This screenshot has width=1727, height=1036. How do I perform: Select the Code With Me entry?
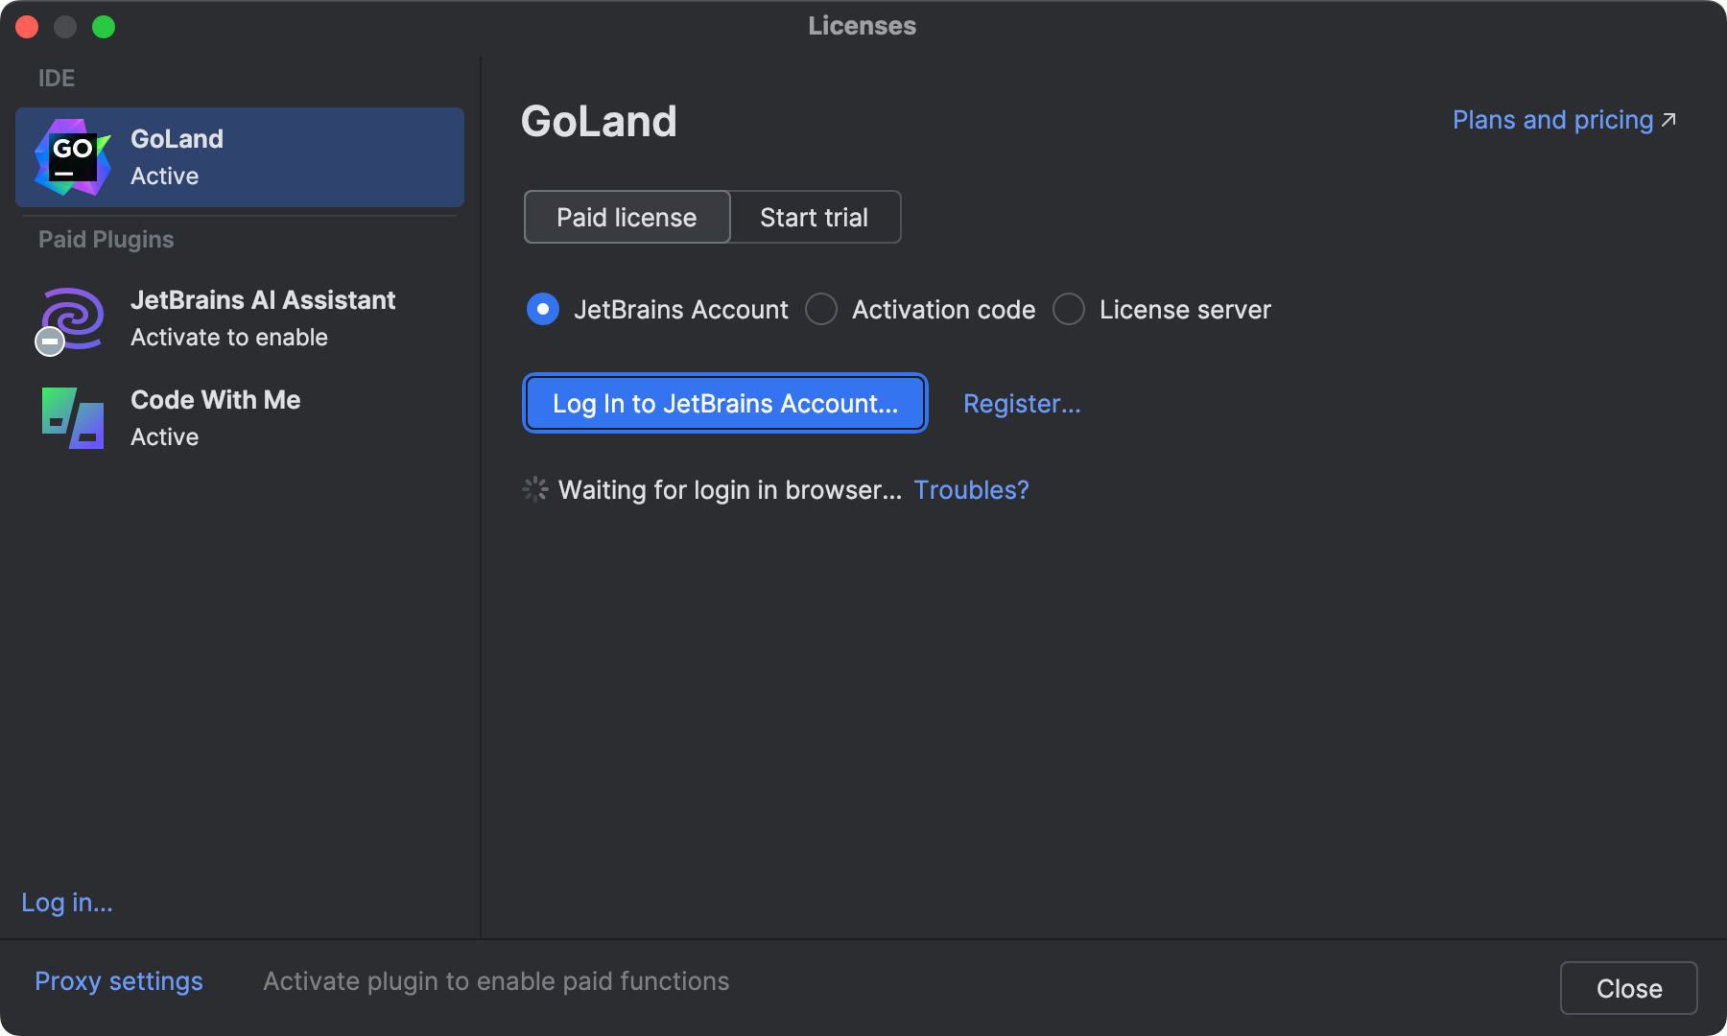click(215, 417)
